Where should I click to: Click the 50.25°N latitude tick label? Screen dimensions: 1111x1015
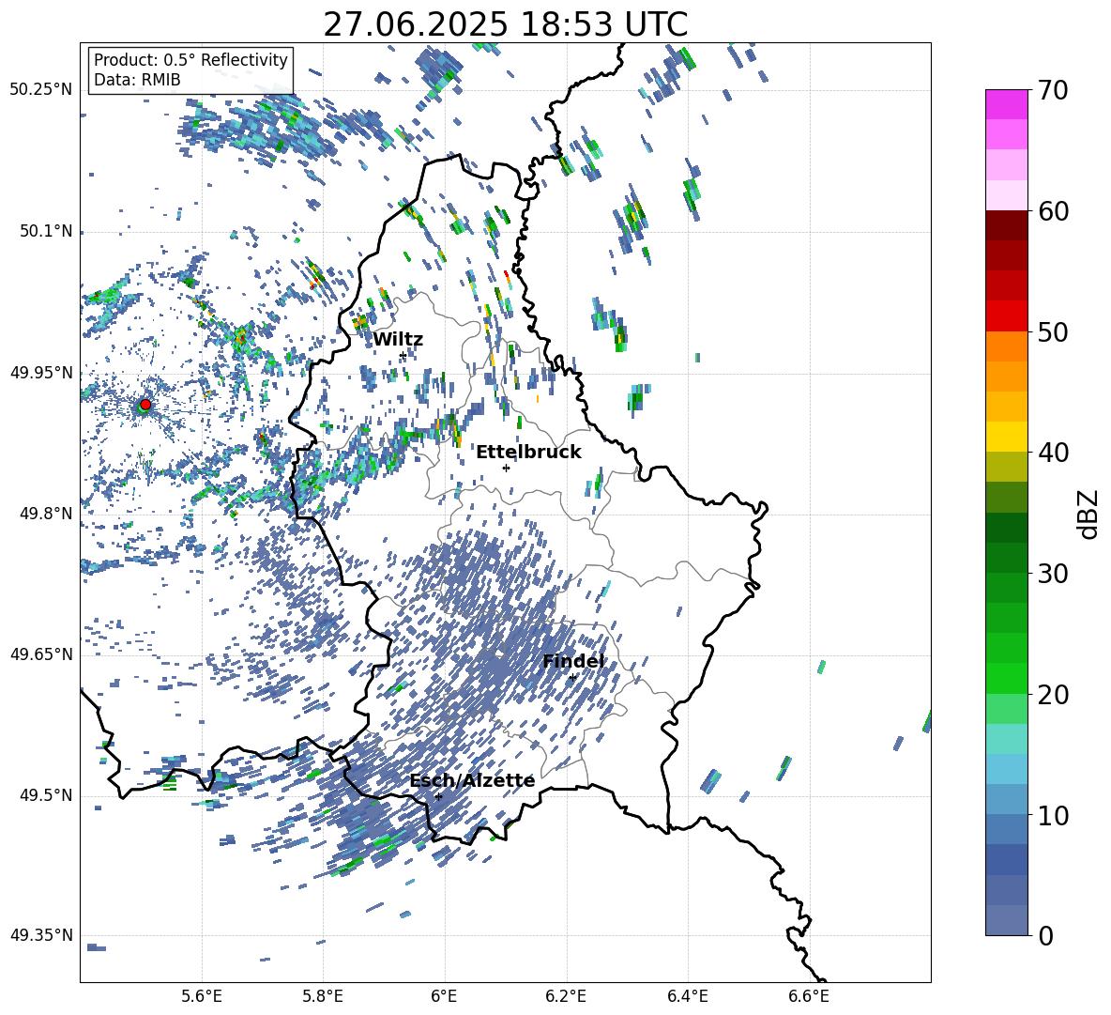pyautogui.click(x=41, y=90)
